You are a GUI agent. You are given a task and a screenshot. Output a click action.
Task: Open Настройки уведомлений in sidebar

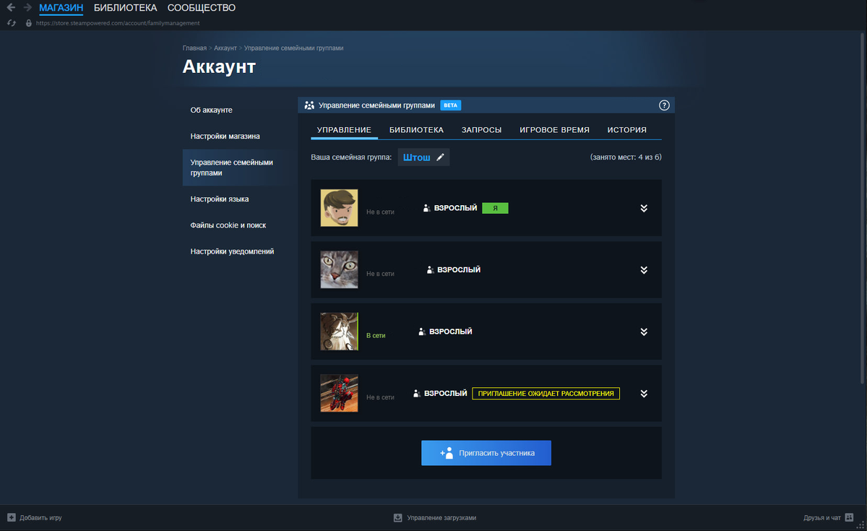(x=232, y=251)
